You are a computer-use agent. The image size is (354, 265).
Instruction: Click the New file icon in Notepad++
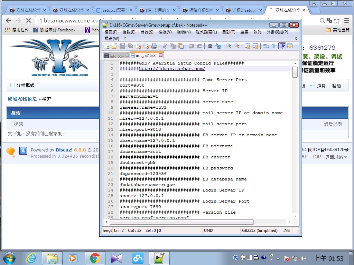[107, 46]
